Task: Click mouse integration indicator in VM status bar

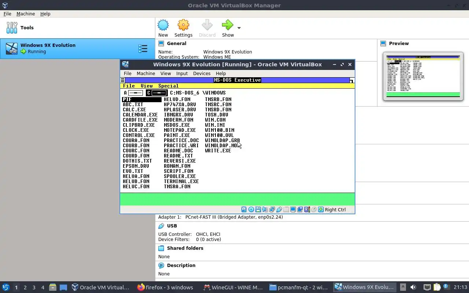Action: pyautogui.click(x=314, y=209)
